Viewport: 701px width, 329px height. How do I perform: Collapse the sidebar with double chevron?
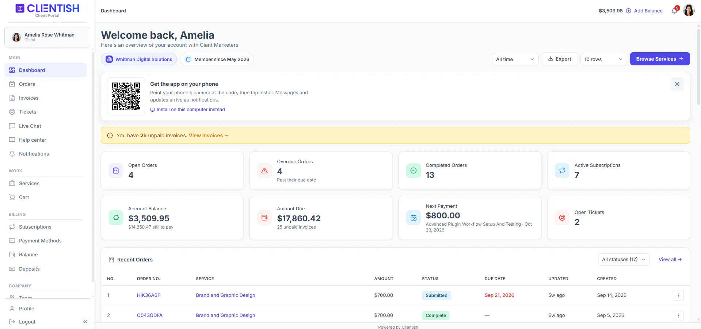tap(85, 322)
